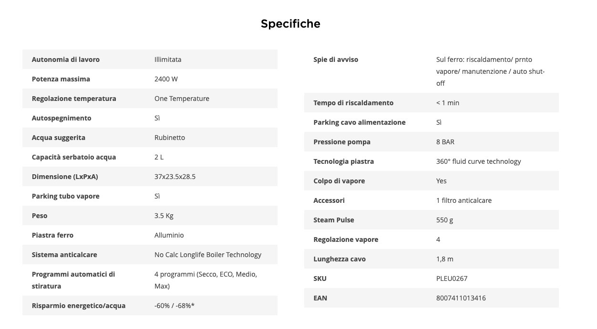Select the Risparmio energetico/acqua label

(x=79, y=306)
